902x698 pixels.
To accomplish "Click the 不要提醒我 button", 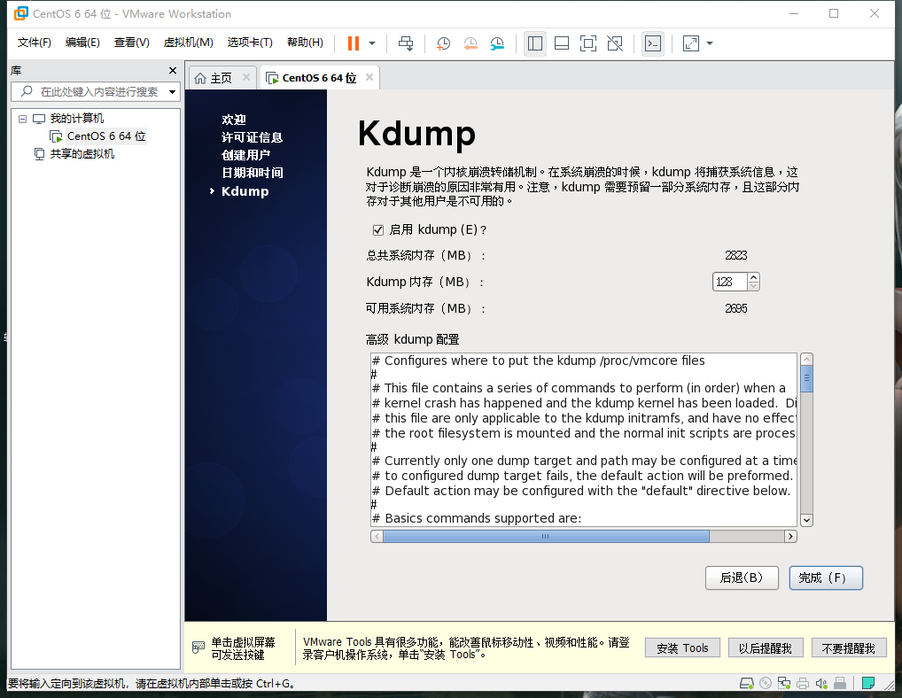I will pos(849,648).
